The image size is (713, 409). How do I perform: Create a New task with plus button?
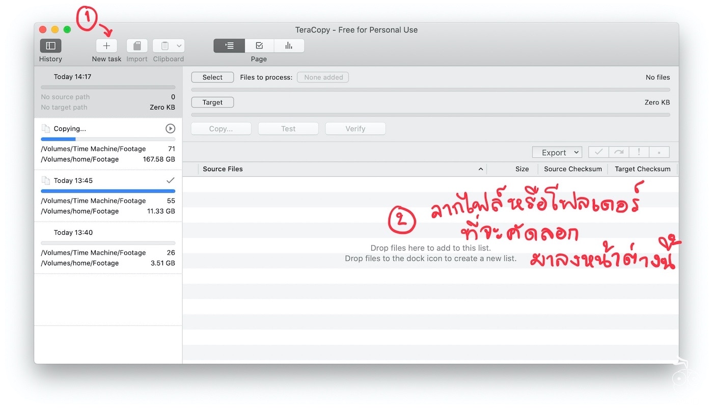[106, 46]
